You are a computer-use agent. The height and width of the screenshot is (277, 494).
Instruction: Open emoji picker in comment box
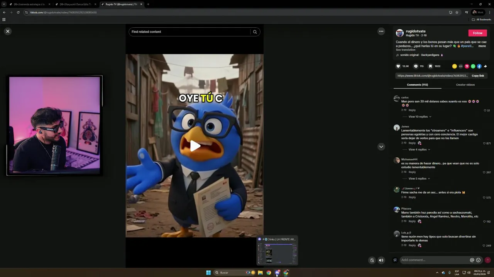tap(478, 260)
